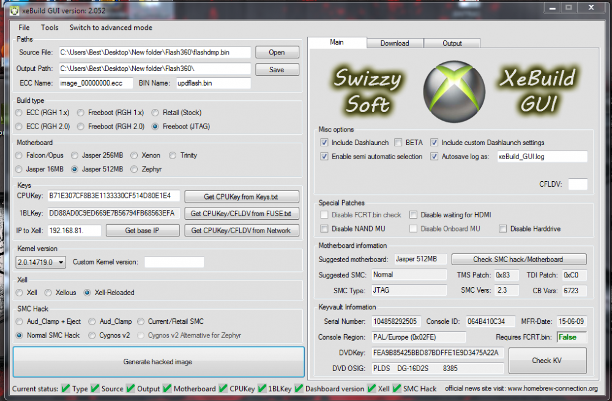Expand the Kernel version dropdown

pyautogui.click(x=40, y=263)
